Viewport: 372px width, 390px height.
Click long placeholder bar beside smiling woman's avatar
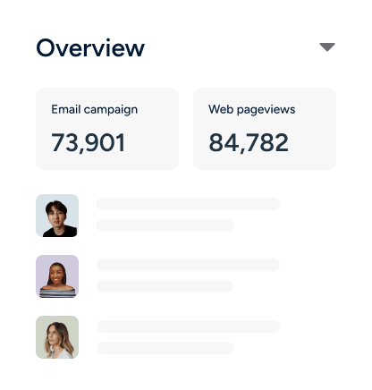pos(189,265)
